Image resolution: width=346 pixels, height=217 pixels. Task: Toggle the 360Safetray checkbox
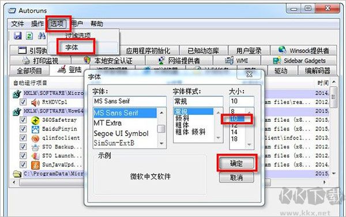pos(23,120)
